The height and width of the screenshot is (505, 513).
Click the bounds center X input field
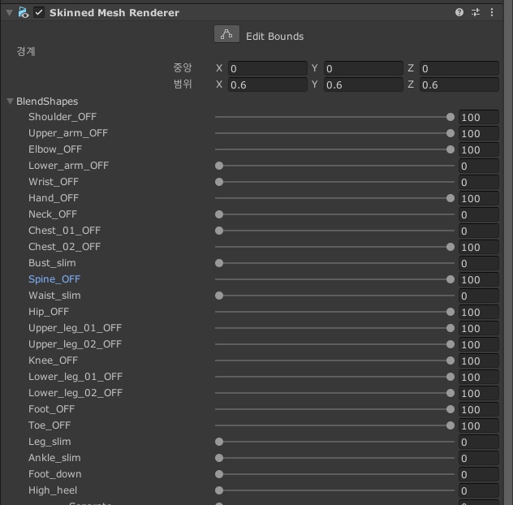268,69
